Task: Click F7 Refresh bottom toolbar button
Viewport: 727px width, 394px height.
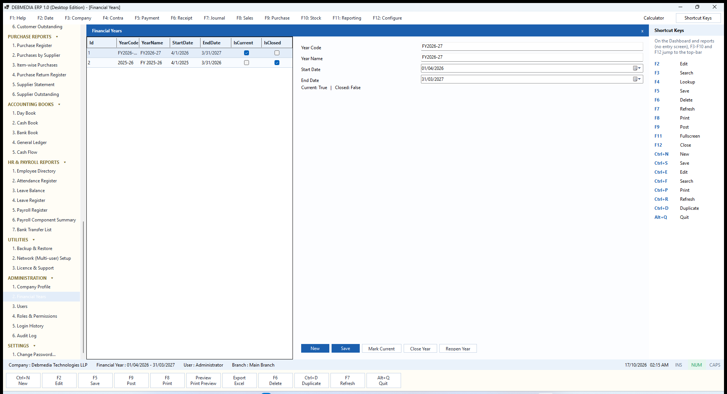Action: 347,380
